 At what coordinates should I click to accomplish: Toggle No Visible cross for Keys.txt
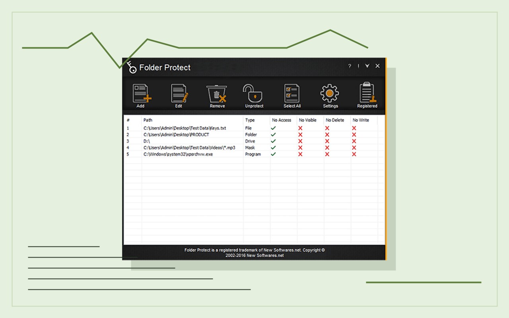pos(300,128)
